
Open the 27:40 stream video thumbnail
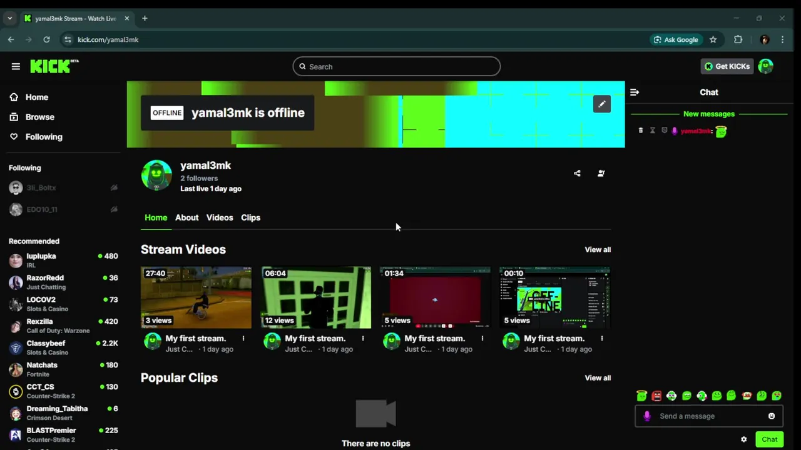[196, 297]
